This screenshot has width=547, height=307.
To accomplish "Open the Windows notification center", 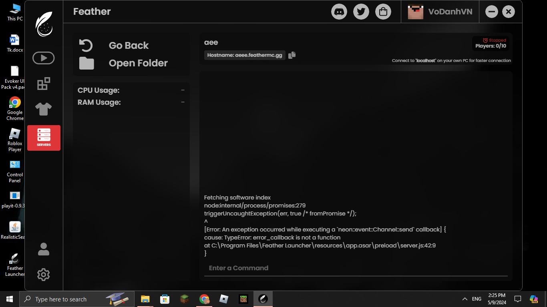I will pyautogui.click(x=517, y=299).
